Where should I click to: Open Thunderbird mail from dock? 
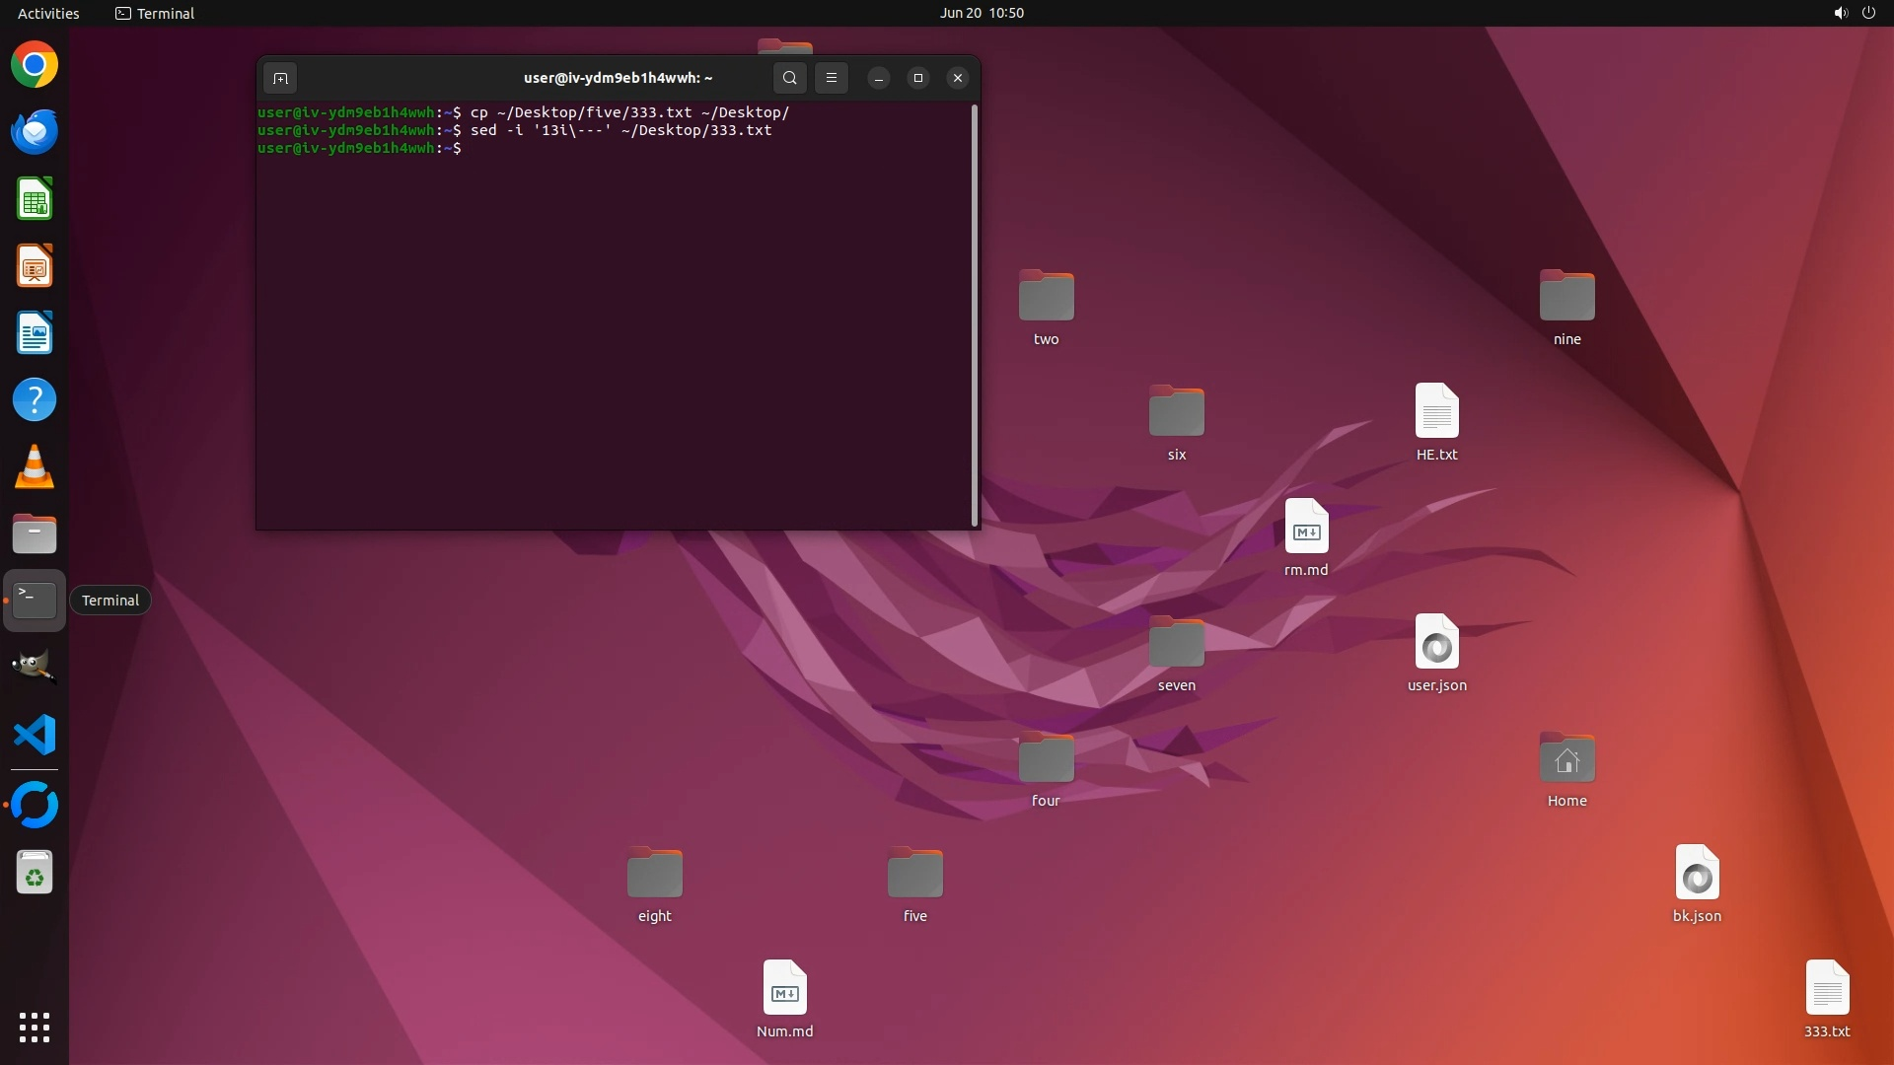(x=35, y=132)
